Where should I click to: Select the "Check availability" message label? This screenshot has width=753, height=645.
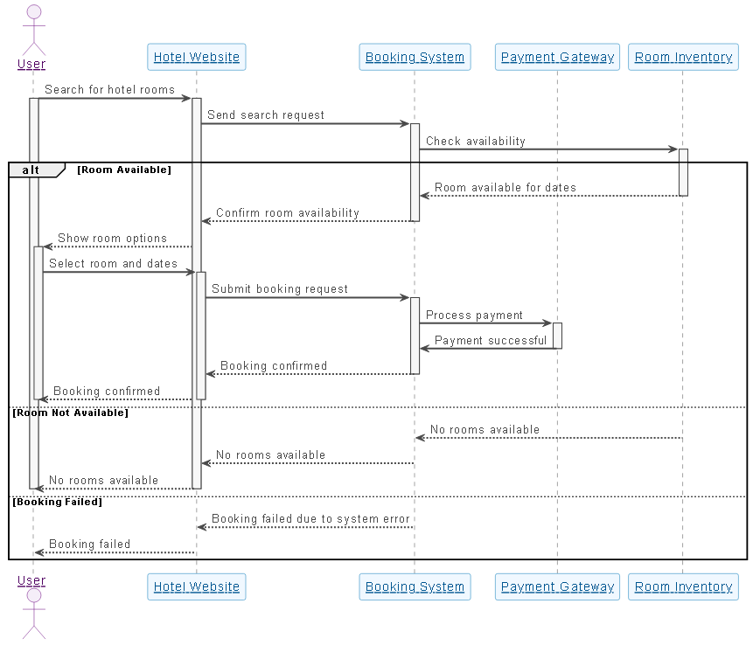476,142
